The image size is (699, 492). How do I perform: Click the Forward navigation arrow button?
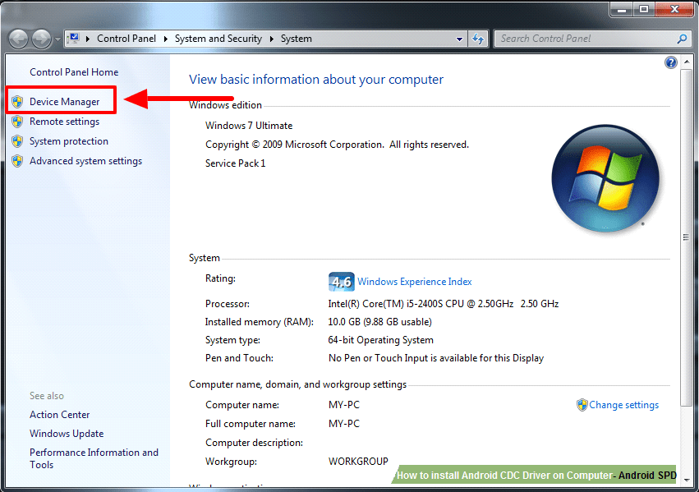pos(41,39)
